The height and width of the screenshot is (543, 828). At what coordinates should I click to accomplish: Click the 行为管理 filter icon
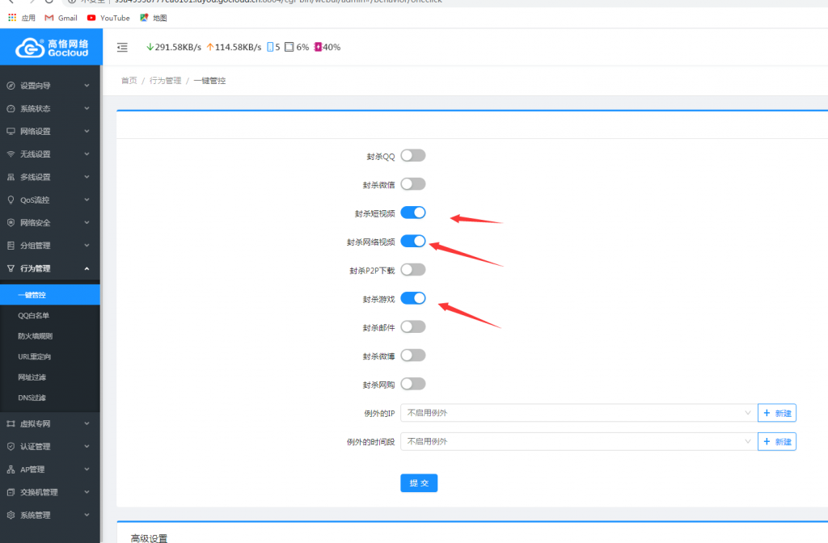click(x=11, y=268)
